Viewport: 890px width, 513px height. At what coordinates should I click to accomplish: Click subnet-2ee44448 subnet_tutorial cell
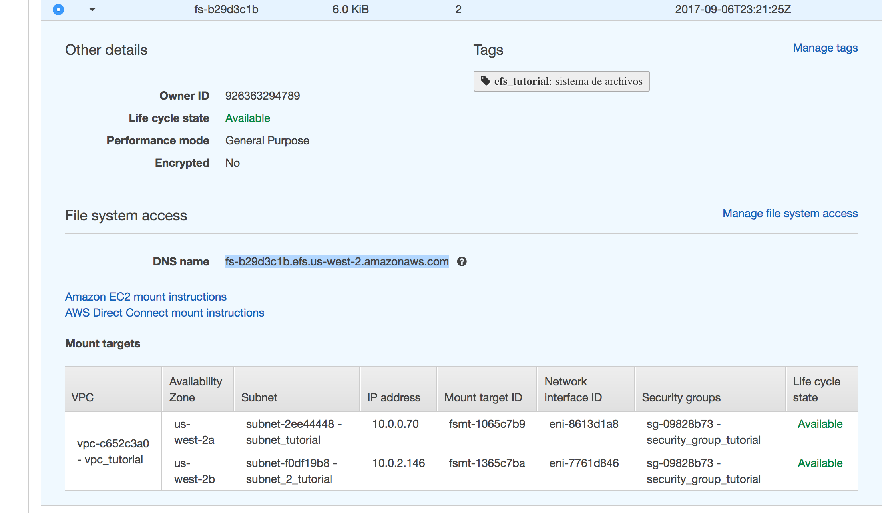(x=293, y=432)
